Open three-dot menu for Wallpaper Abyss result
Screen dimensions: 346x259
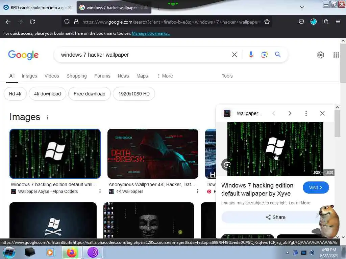coord(100,191)
